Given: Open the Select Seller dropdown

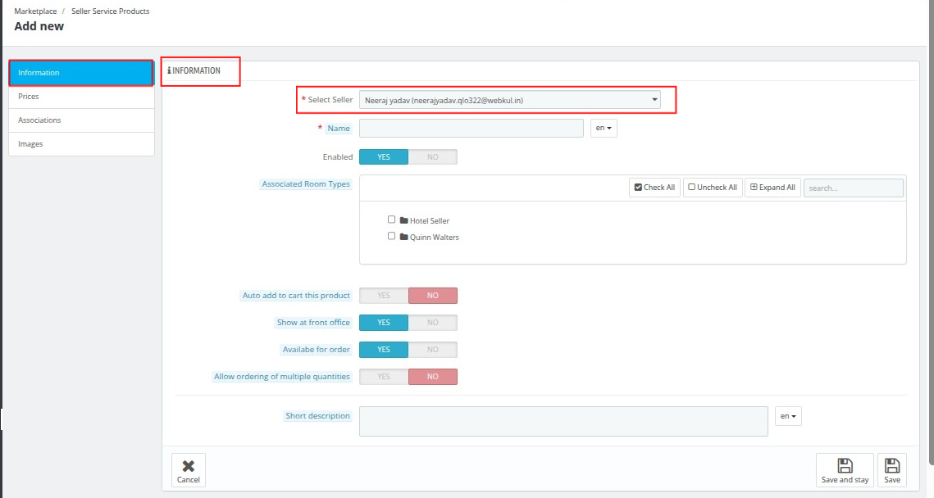Looking at the screenshot, I should coord(510,100).
